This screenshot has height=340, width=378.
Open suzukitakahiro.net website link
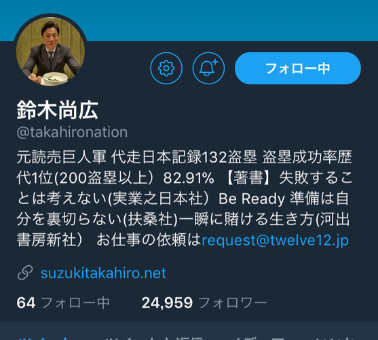point(103,273)
